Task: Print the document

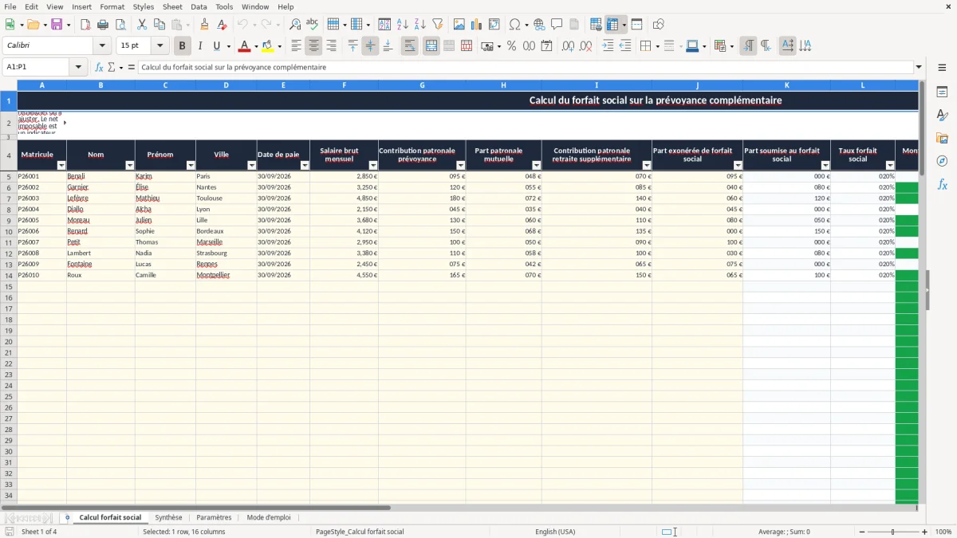Action: [103, 25]
